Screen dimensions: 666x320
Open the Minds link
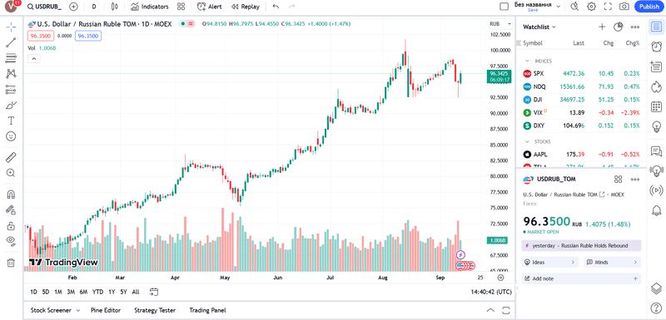pyautogui.click(x=613, y=263)
